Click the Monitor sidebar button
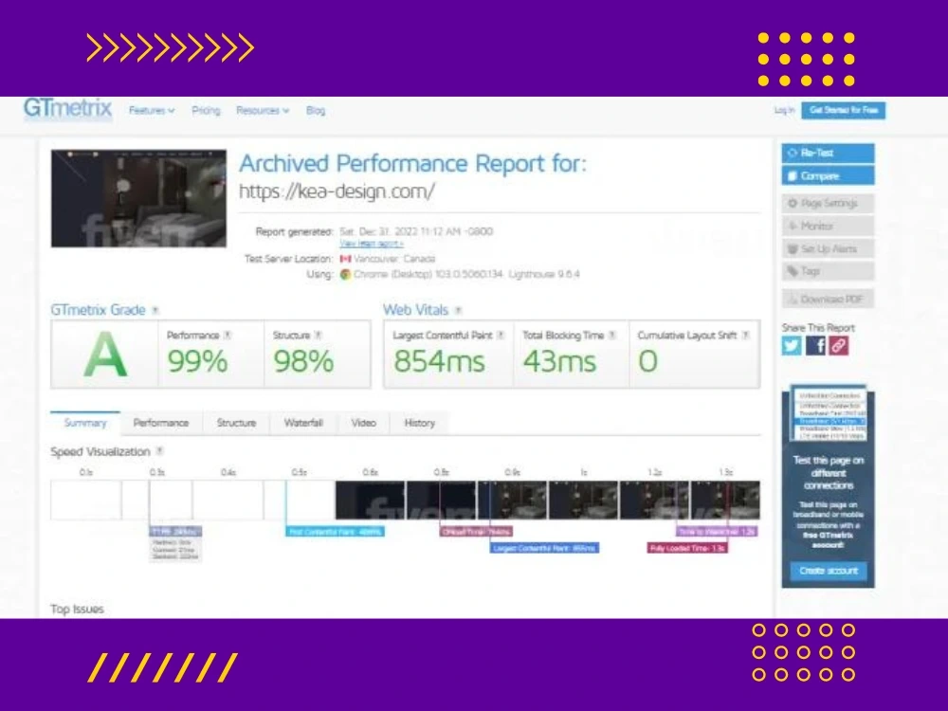Viewport: 948px width, 711px height. [828, 227]
